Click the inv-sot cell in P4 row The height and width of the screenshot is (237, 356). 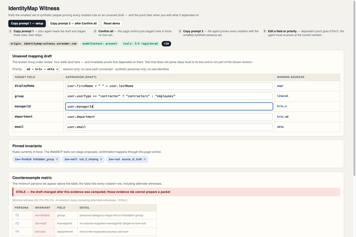pyautogui.click(x=44, y=232)
